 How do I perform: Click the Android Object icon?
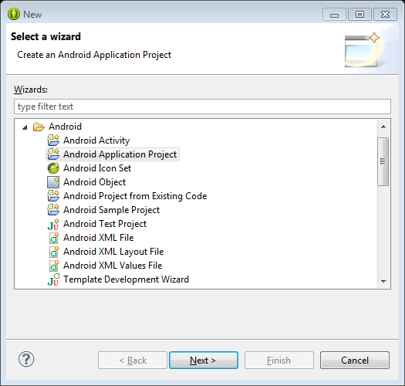53,182
